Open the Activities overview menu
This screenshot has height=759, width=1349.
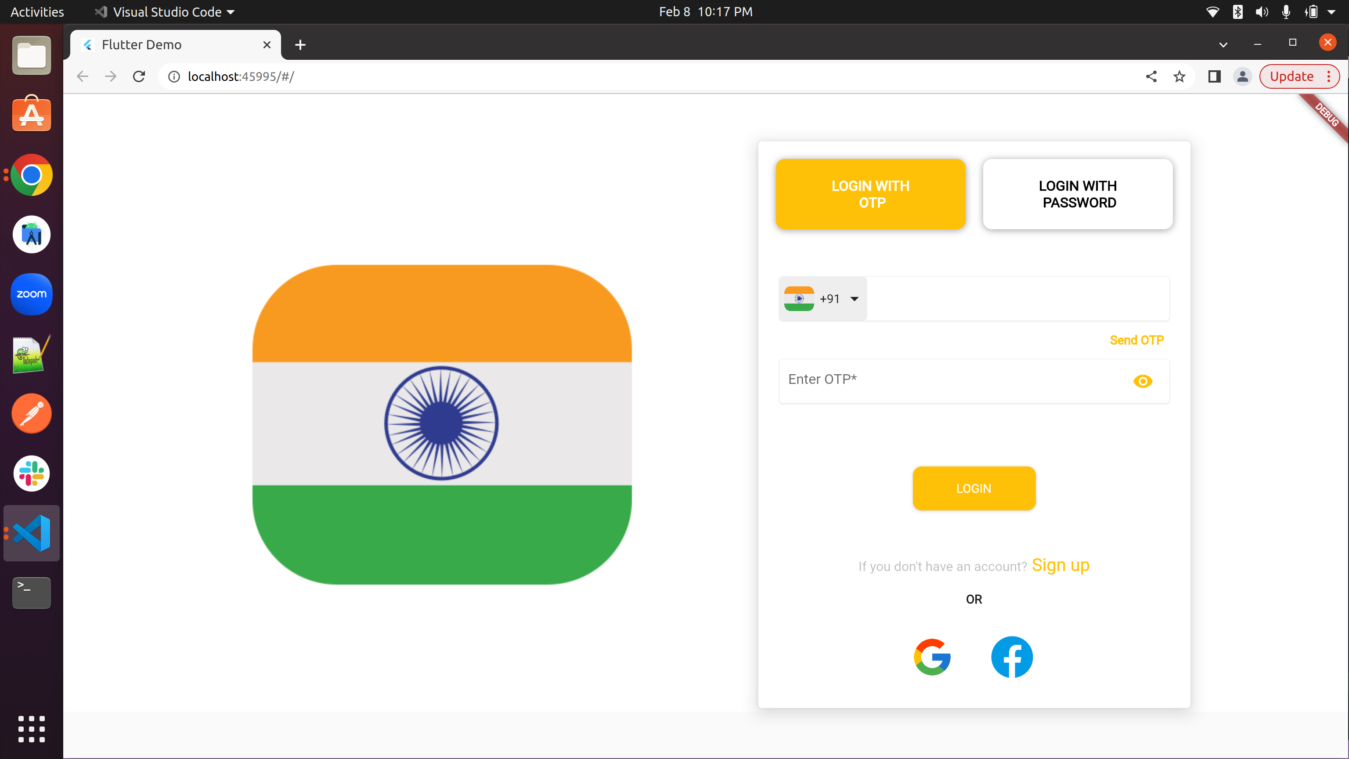[x=36, y=11]
